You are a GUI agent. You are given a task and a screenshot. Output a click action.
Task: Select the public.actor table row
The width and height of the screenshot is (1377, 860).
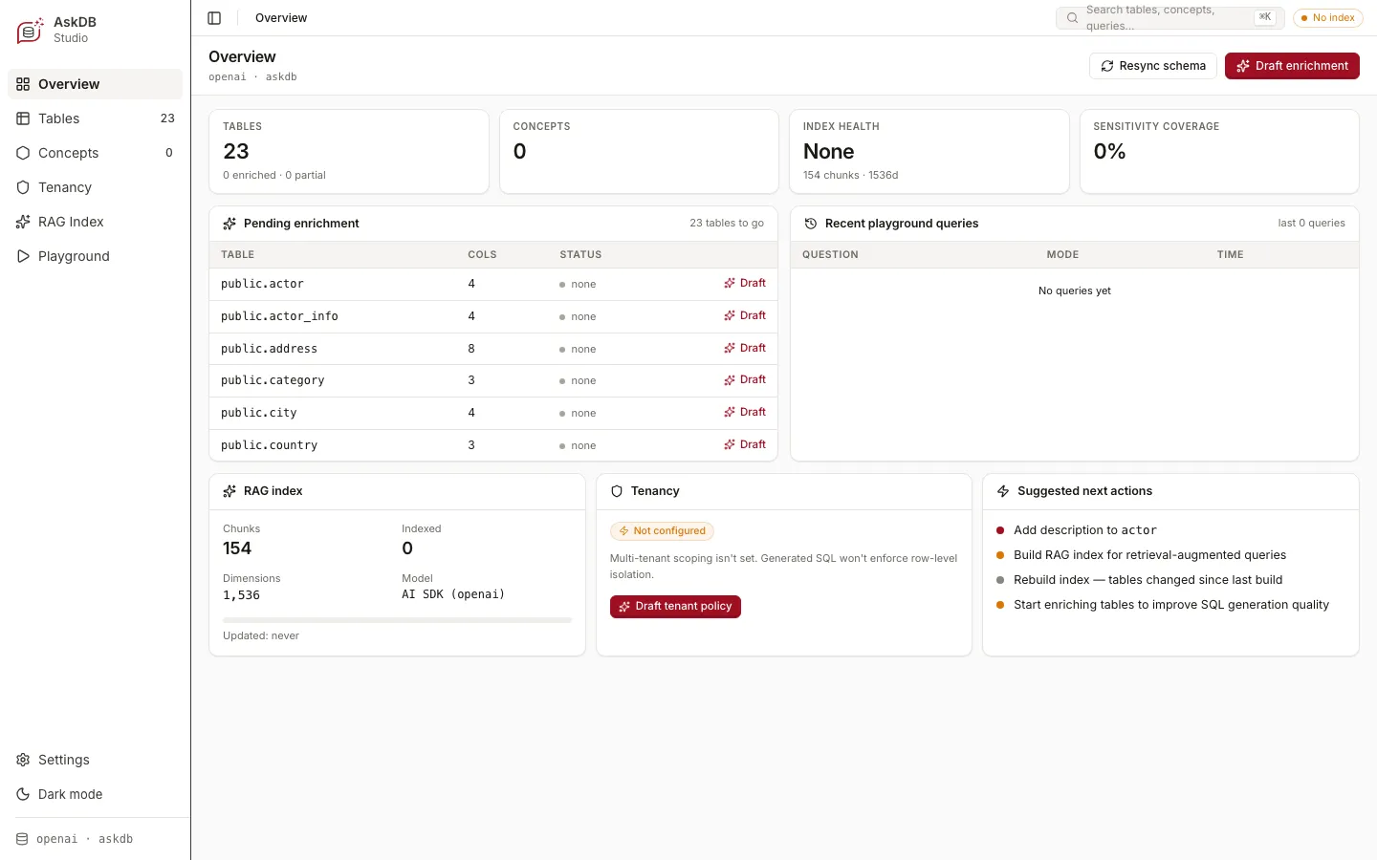click(493, 284)
